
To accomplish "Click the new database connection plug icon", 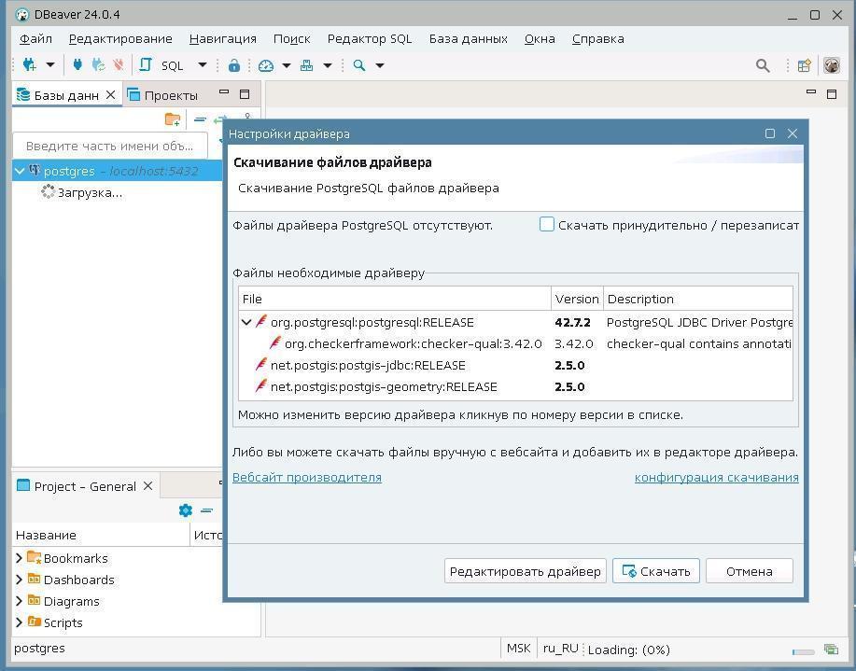I will [x=29, y=65].
